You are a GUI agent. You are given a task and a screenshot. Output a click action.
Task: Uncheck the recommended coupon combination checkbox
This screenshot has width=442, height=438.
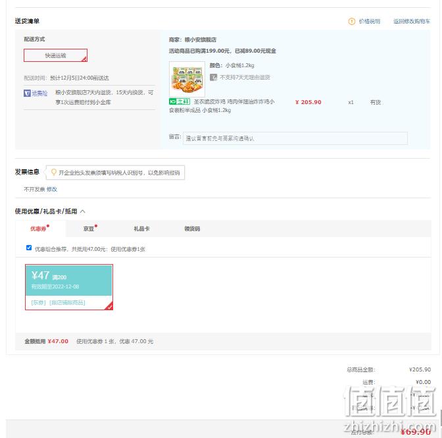tap(29, 248)
